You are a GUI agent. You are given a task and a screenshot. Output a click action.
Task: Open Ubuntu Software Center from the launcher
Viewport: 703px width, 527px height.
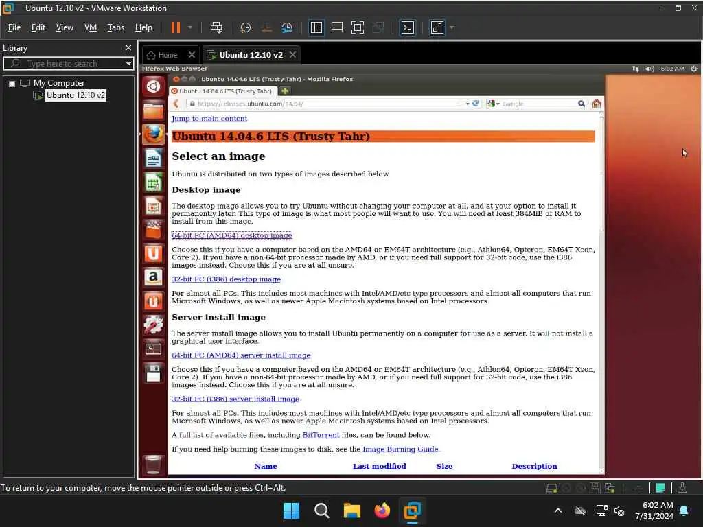[x=153, y=230]
